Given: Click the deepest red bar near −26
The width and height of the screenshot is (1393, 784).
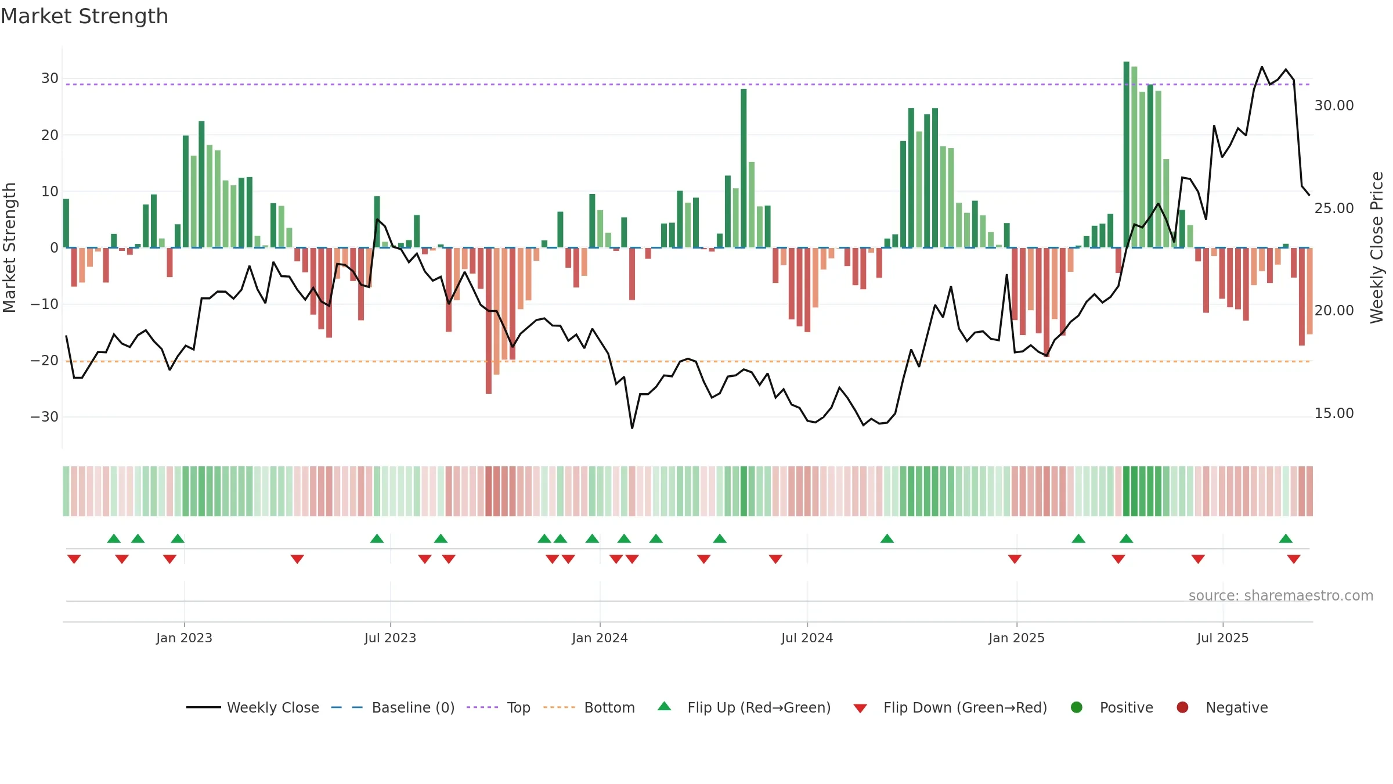Looking at the screenshot, I should [489, 321].
